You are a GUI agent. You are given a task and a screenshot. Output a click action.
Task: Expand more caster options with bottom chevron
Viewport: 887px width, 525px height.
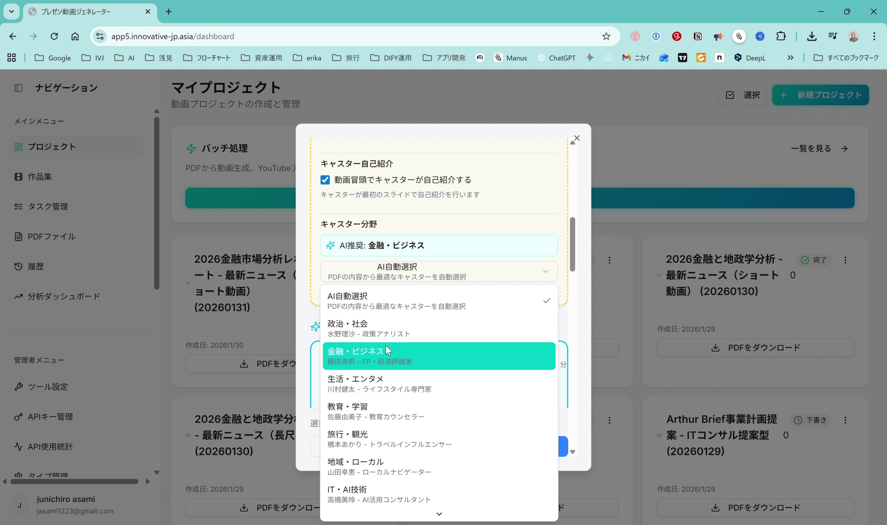(439, 514)
